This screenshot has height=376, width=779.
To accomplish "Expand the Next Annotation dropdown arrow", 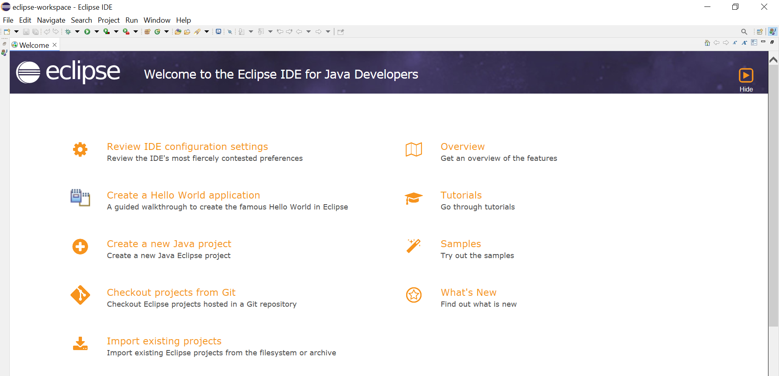I will tap(251, 32).
